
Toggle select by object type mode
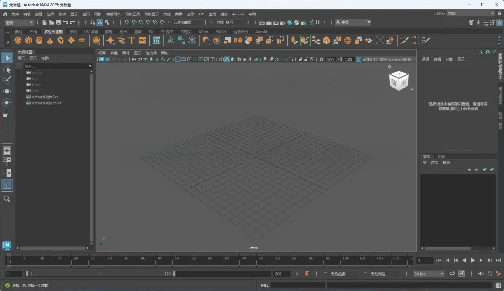click(x=100, y=22)
